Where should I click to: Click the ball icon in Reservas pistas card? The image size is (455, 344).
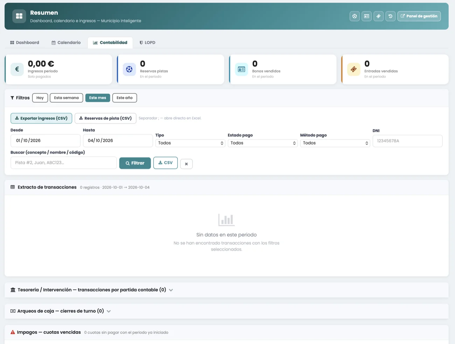[129, 69]
